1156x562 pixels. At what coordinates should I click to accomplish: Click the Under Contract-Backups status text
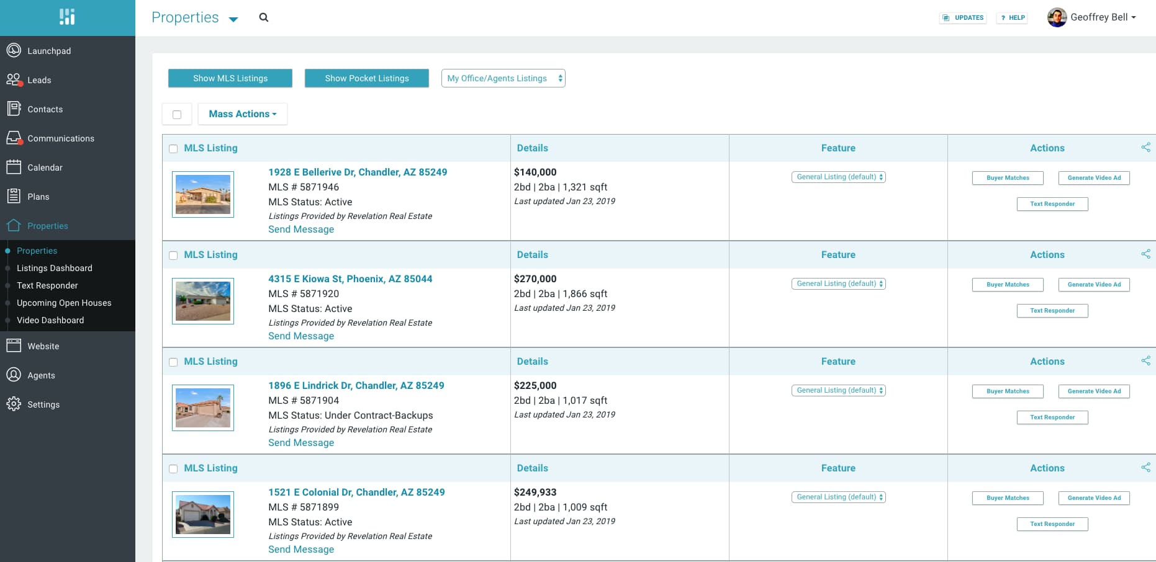coord(379,416)
